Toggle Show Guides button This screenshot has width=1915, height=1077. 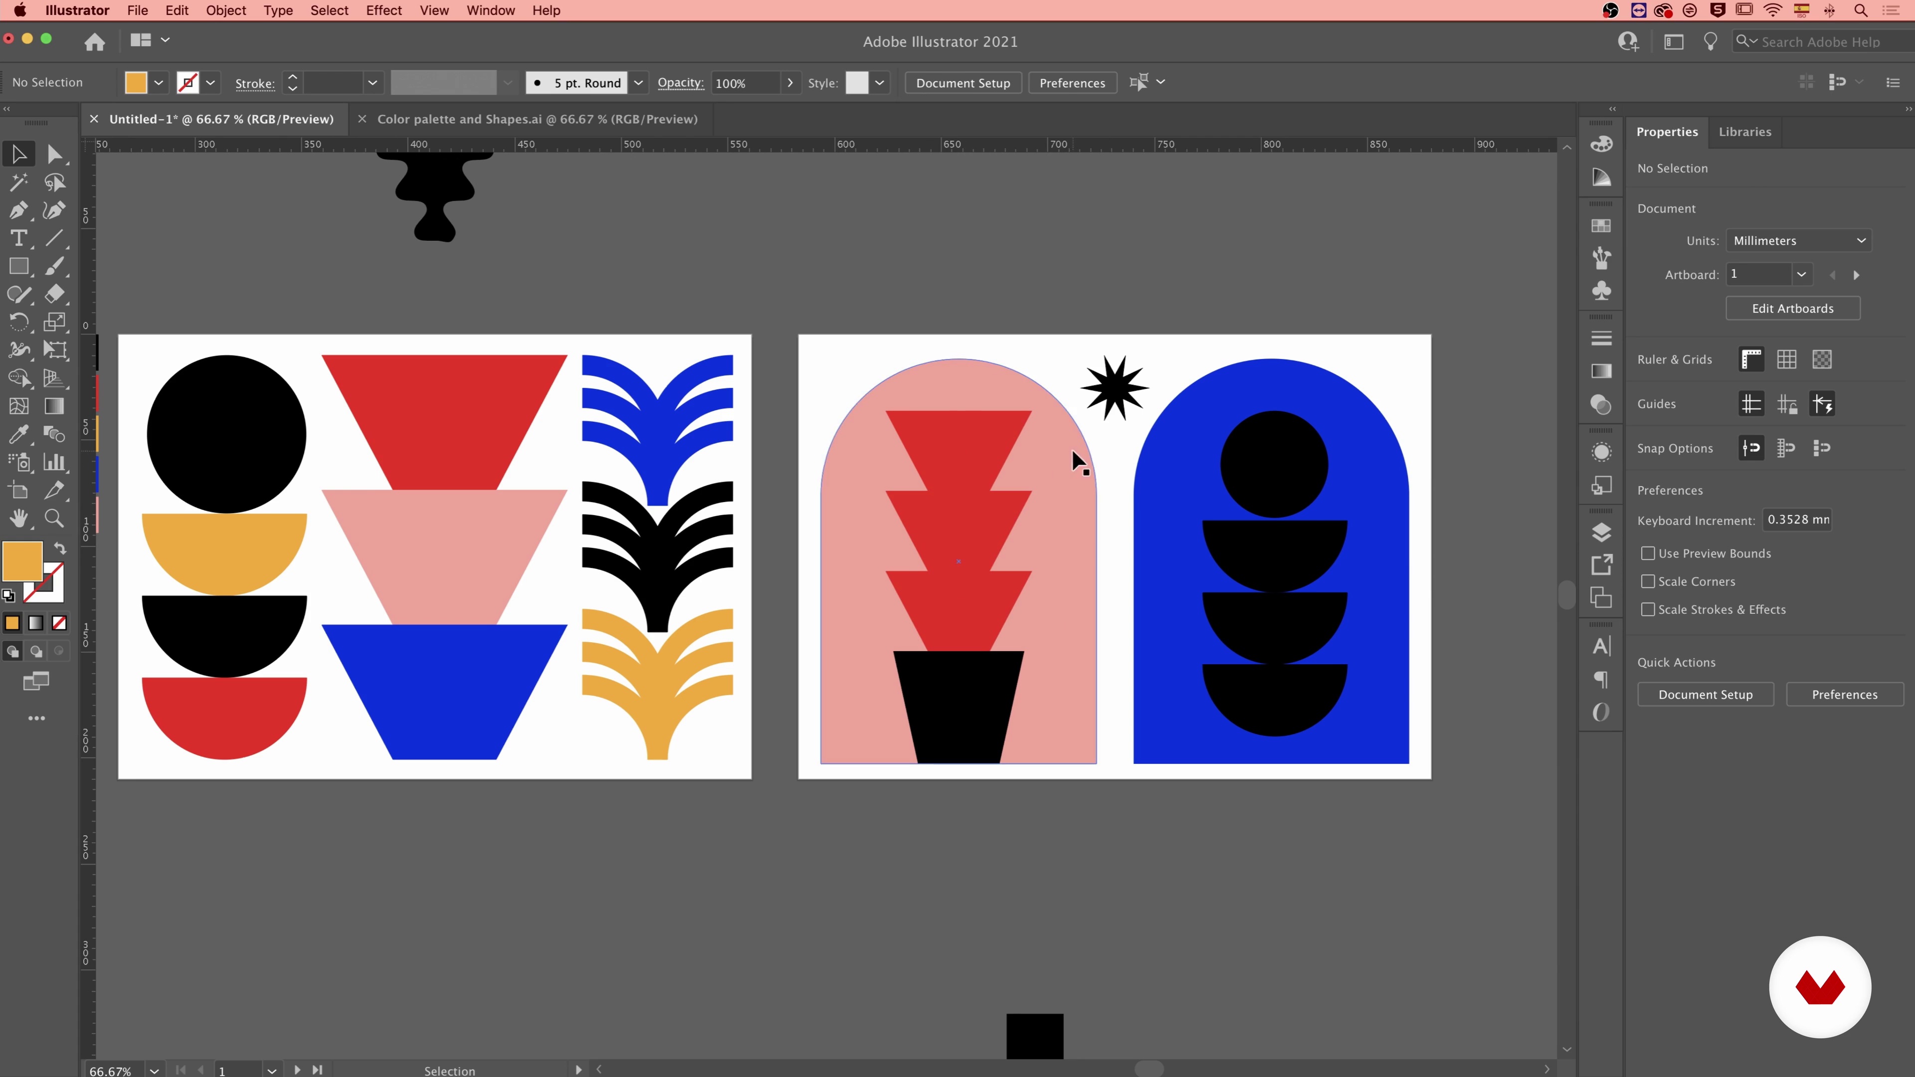point(1751,404)
